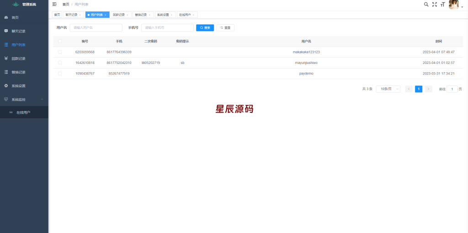Click the username paydemo
This screenshot has width=468, height=233.
pyautogui.click(x=306, y=74)
